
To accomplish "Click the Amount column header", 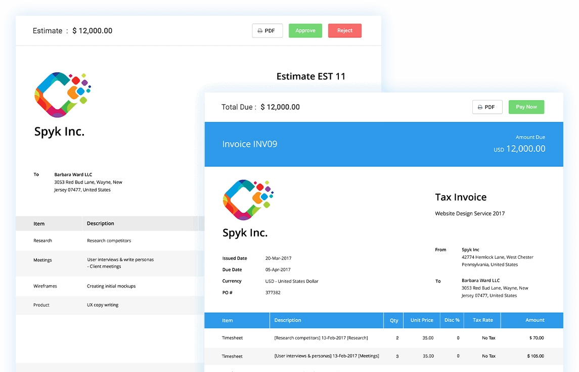I will click(x=535, y=320).
